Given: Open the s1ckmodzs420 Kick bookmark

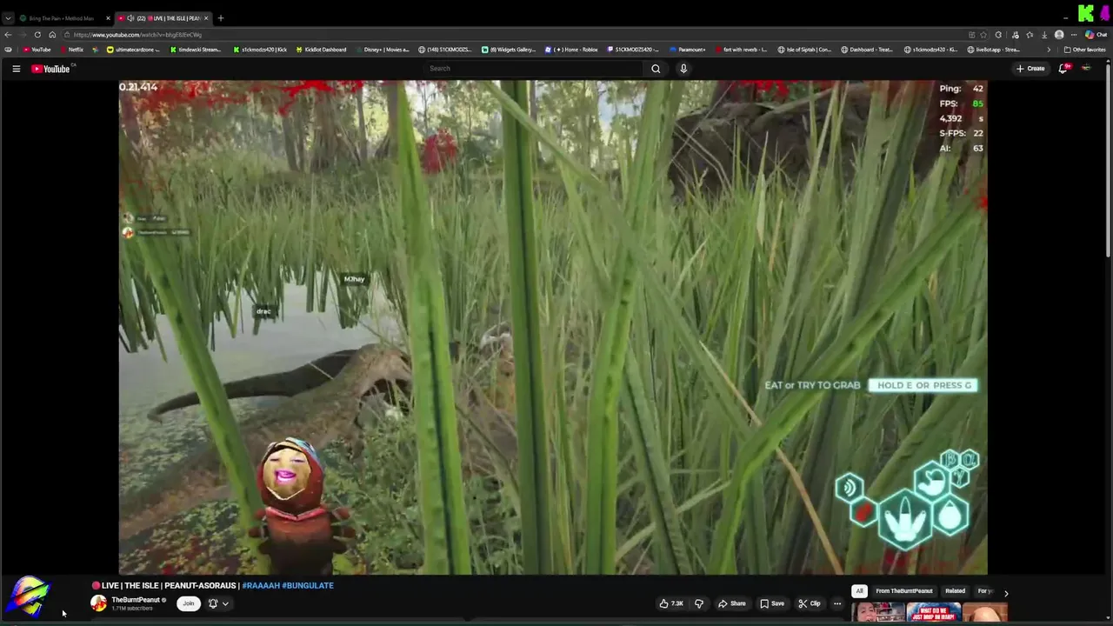Looking at the screenshot, I should click(260, 50).
